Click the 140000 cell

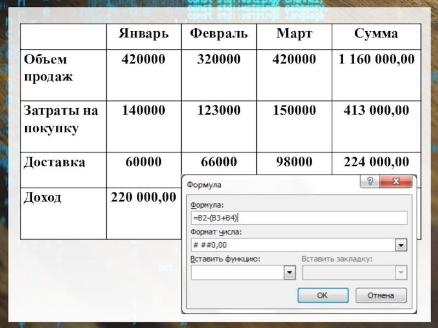pyautogui.click(x=144, y=127)
